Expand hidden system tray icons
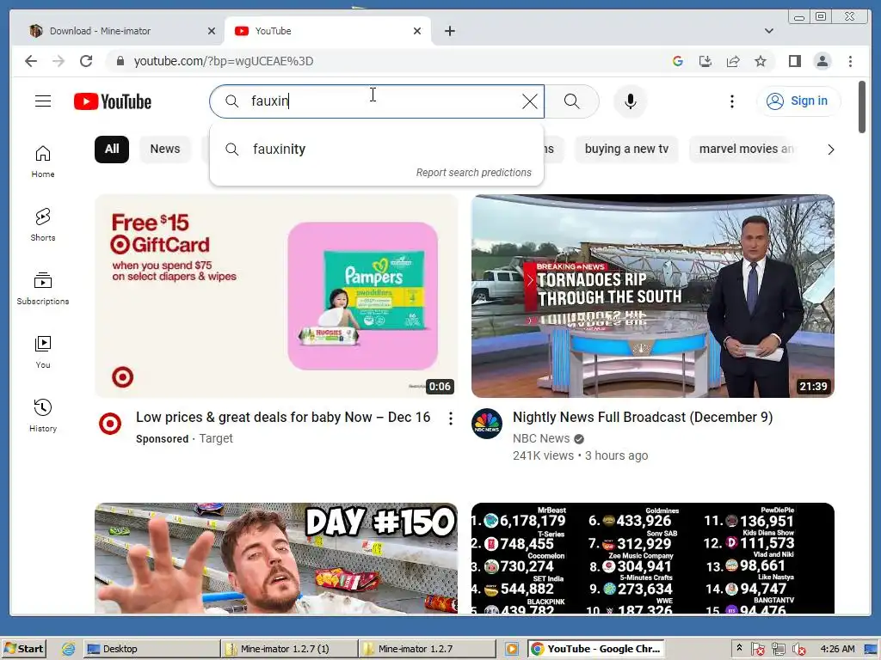Viewport: 881px width, 660px height. tap(739, 648)
